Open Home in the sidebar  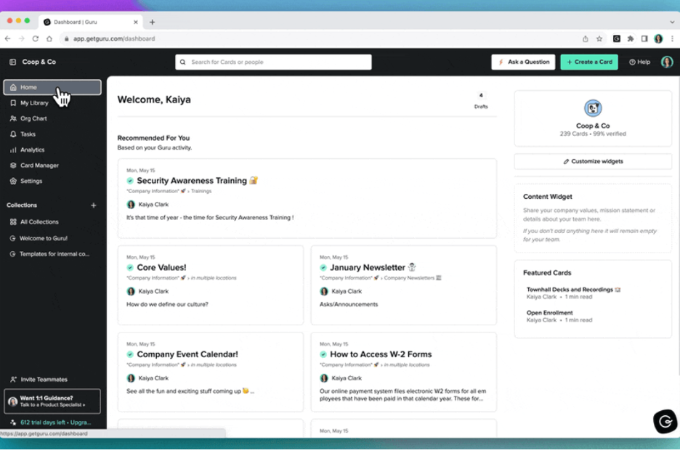(52, 87)
